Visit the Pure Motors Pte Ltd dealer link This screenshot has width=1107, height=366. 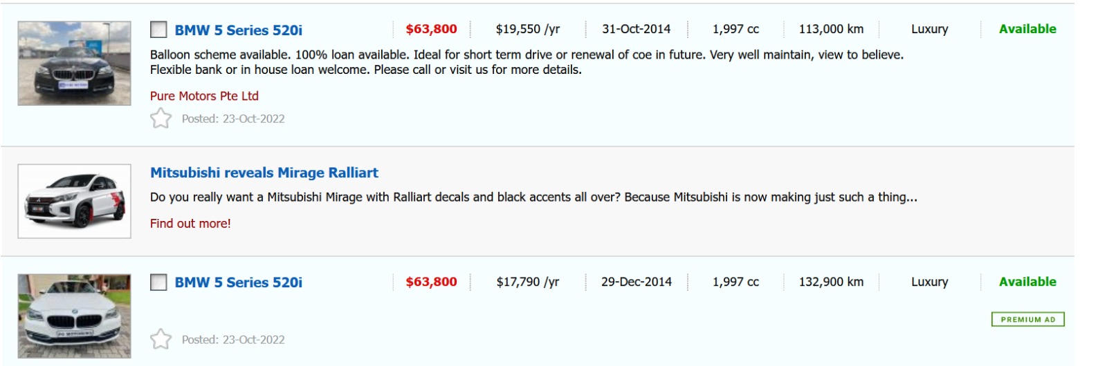(x=204, y=96)
